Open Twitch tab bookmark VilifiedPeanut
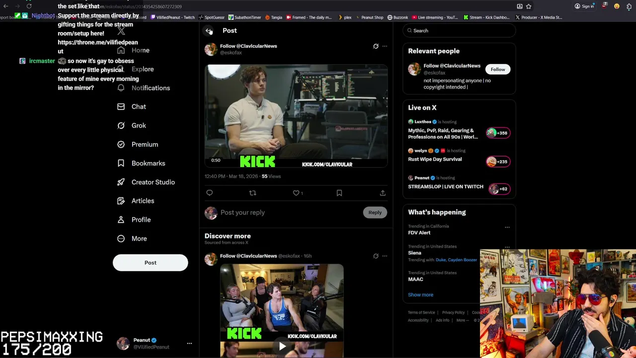 coord(172,17)
